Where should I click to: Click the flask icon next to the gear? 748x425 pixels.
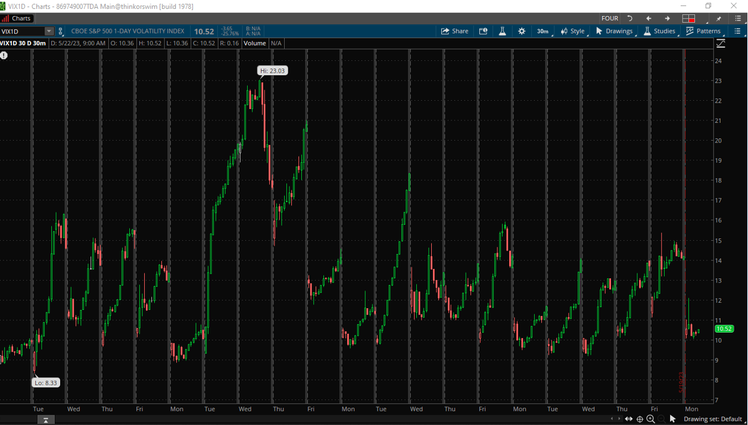click(502, 31)
